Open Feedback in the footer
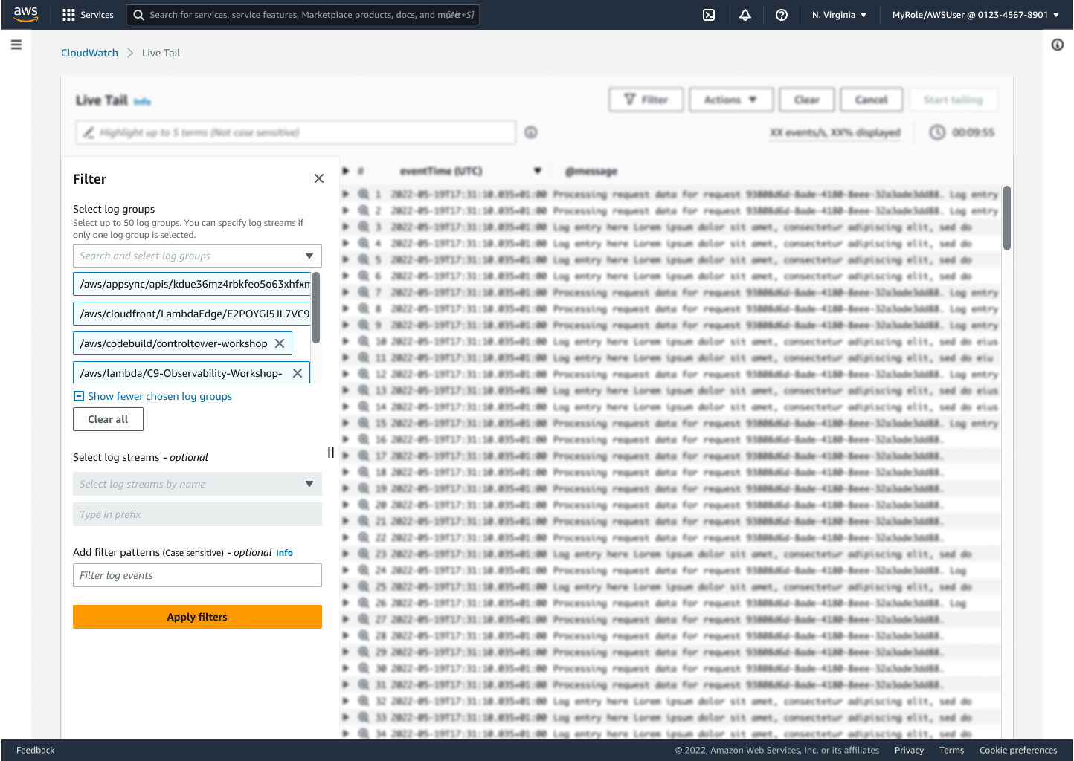This screenshot has width=1074, height=761. (36, 751)
